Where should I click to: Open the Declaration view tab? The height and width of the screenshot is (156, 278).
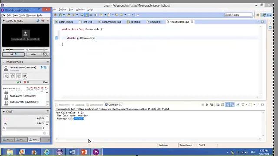pyautogui.click(x=95, y=105)
